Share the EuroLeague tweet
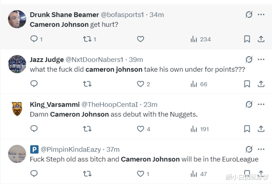272x184 pixels. click(261, 174)
